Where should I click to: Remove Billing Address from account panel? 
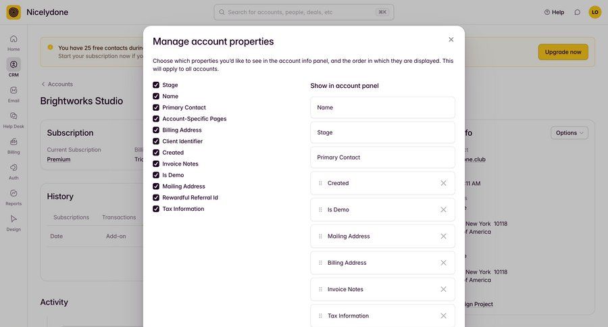coord(443,263)
